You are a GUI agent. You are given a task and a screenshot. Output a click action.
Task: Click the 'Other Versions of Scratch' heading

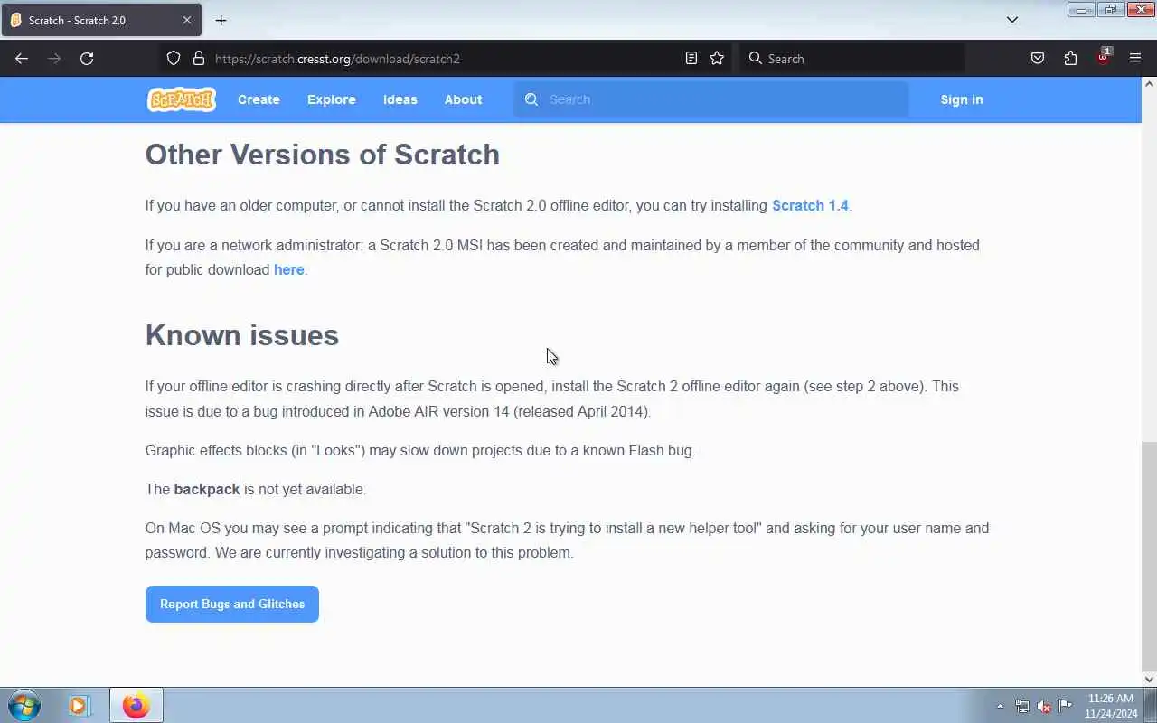(x=323, y=155)
